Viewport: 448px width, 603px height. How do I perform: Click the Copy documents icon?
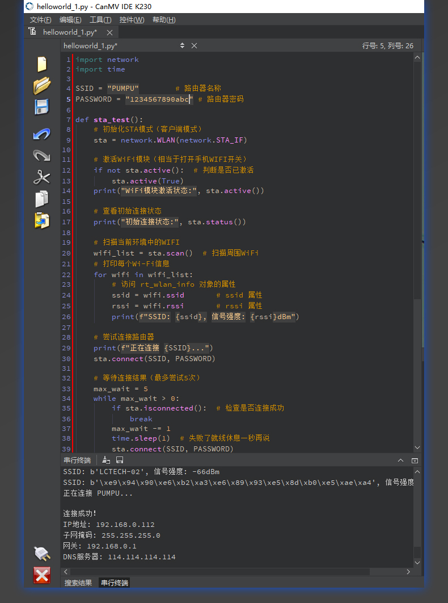click(42, 199)
